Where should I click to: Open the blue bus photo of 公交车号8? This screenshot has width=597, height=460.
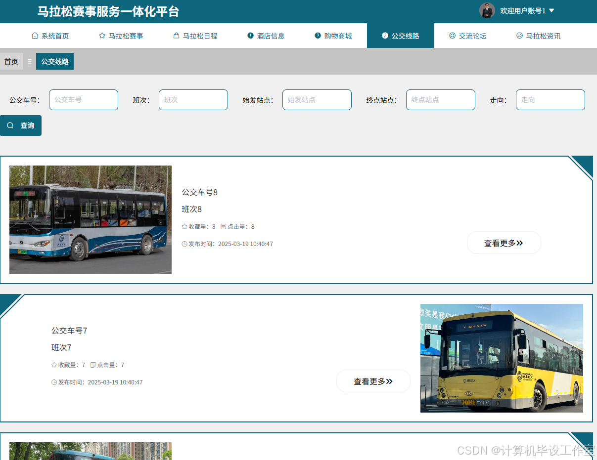tap(91, 220)
